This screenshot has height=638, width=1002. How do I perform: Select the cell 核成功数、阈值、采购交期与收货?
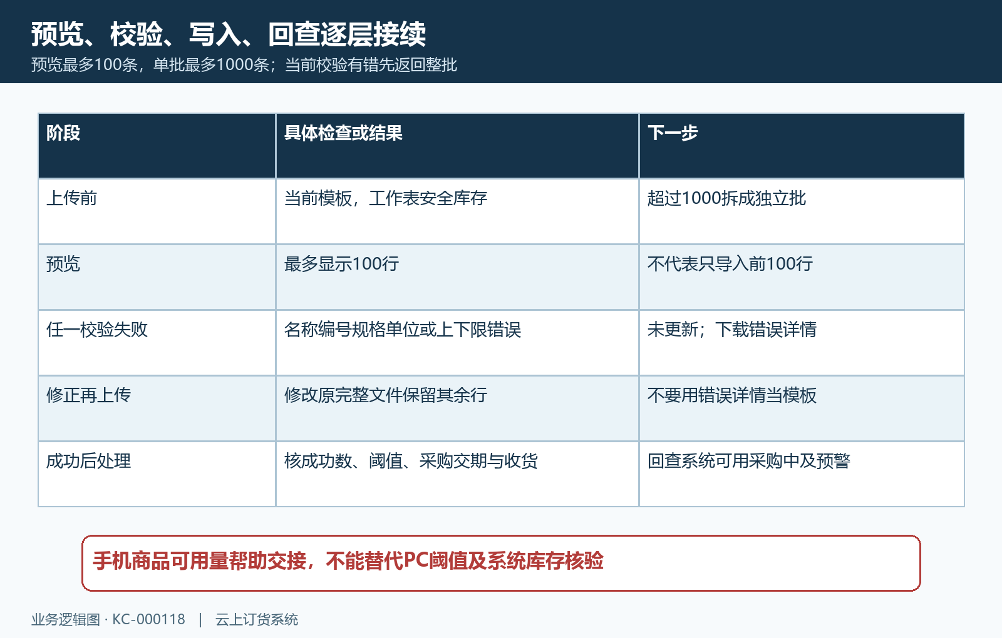click(457, 474)
